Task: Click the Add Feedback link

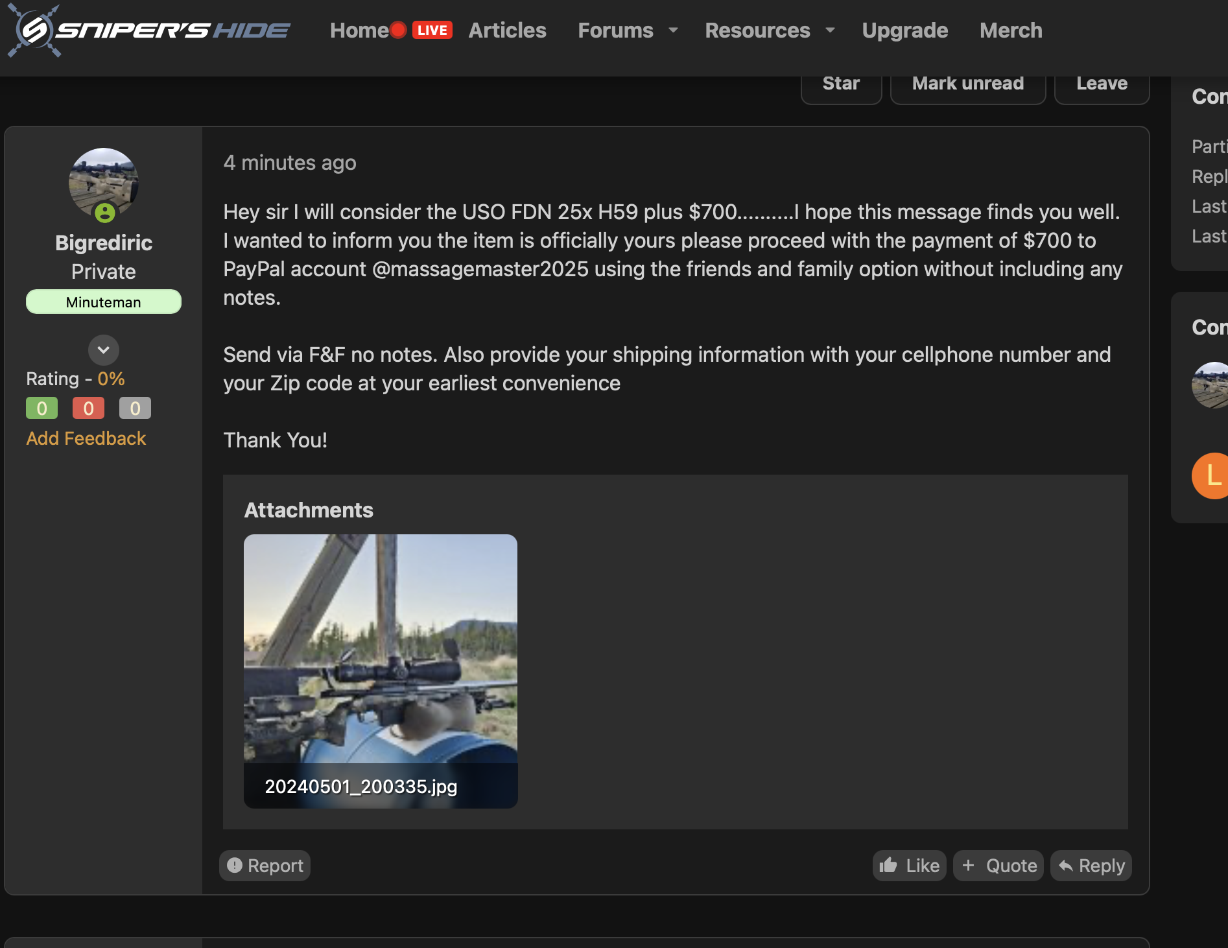Action: (86, 438)
